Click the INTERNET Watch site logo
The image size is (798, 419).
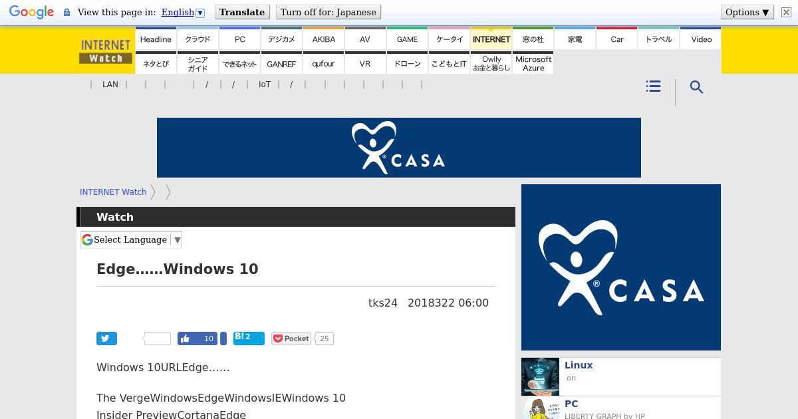106,51
